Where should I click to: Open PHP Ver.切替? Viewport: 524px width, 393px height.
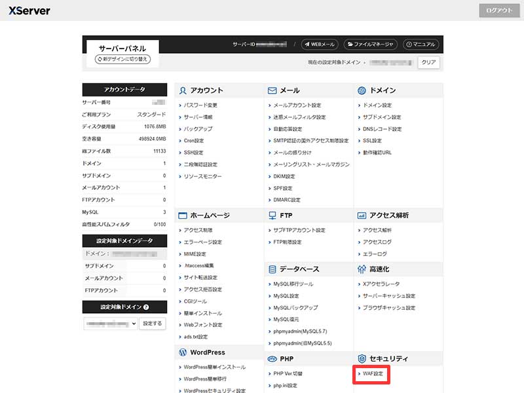coord(288,373)
